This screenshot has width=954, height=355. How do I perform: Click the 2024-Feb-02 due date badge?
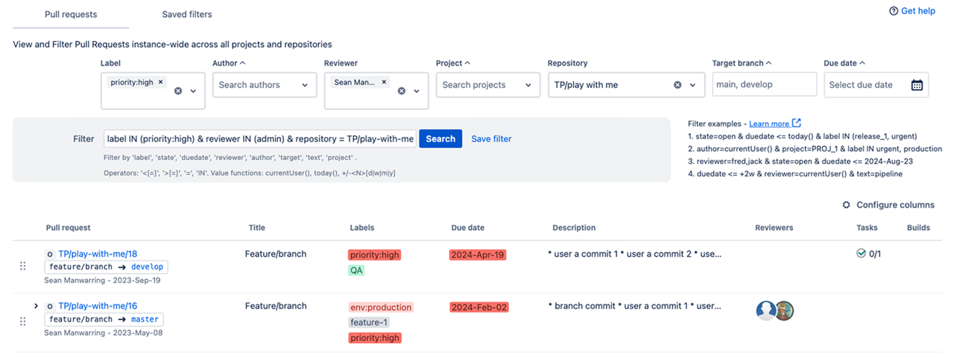[x=479, y=307]
